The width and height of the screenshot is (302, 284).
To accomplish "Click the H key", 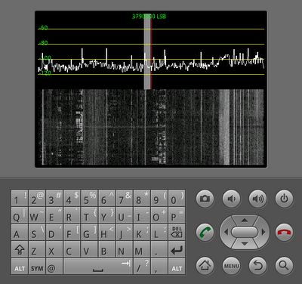I will click(x=107, y=232).
